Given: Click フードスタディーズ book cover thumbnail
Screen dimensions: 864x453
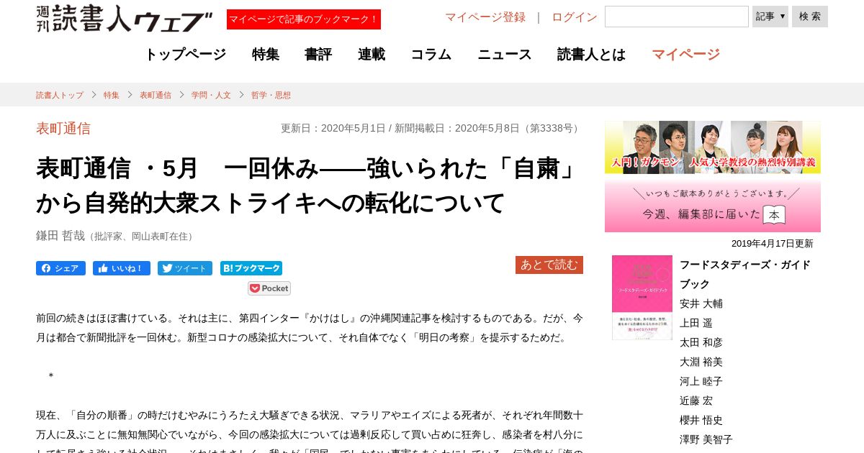Looking at the screenshot, I should (642, 298).
